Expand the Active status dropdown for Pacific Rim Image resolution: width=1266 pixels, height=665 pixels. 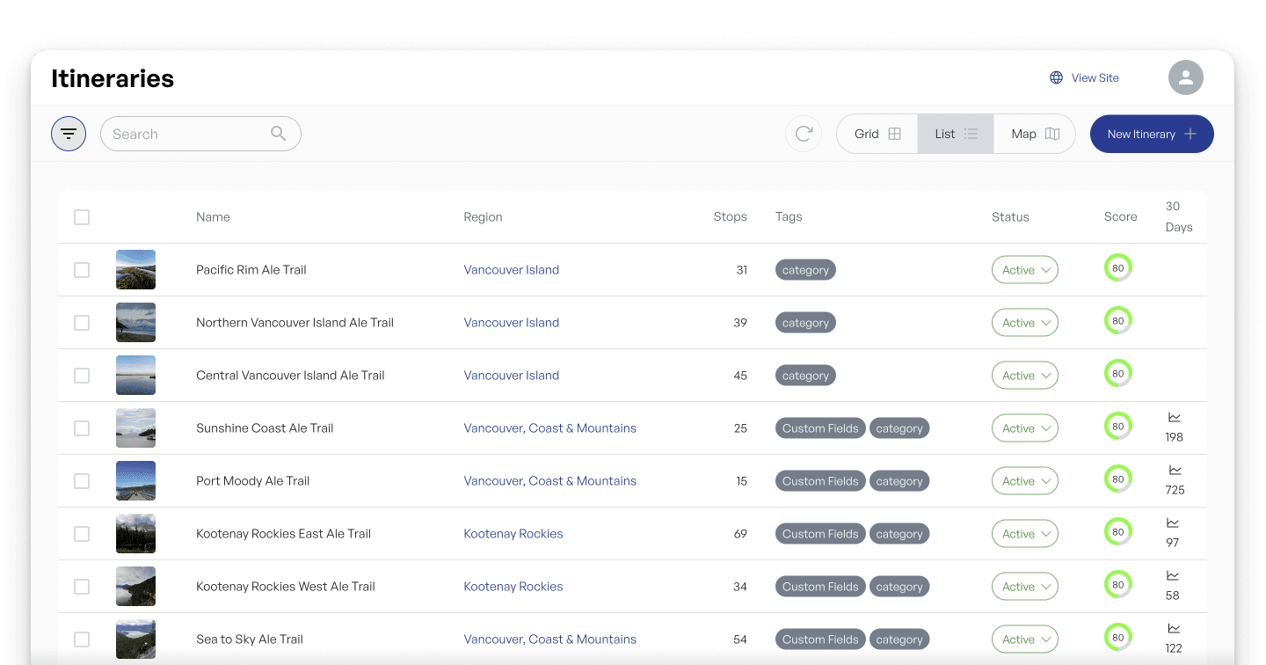coord(1024,270)
